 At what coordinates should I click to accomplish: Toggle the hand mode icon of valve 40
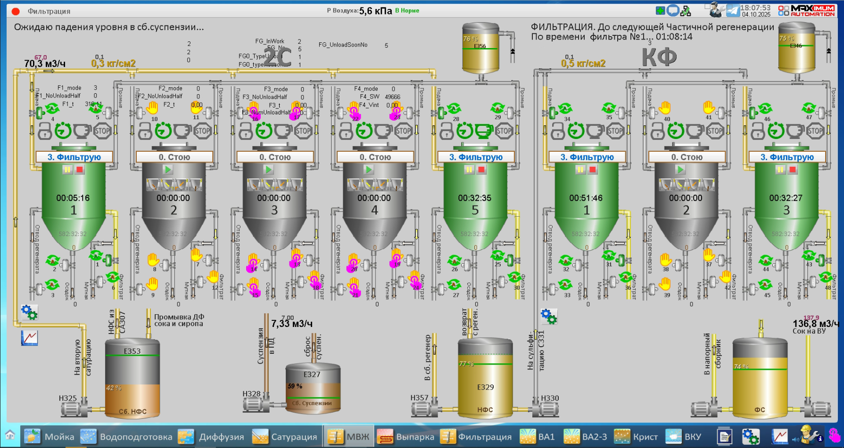tap(665, 108)
